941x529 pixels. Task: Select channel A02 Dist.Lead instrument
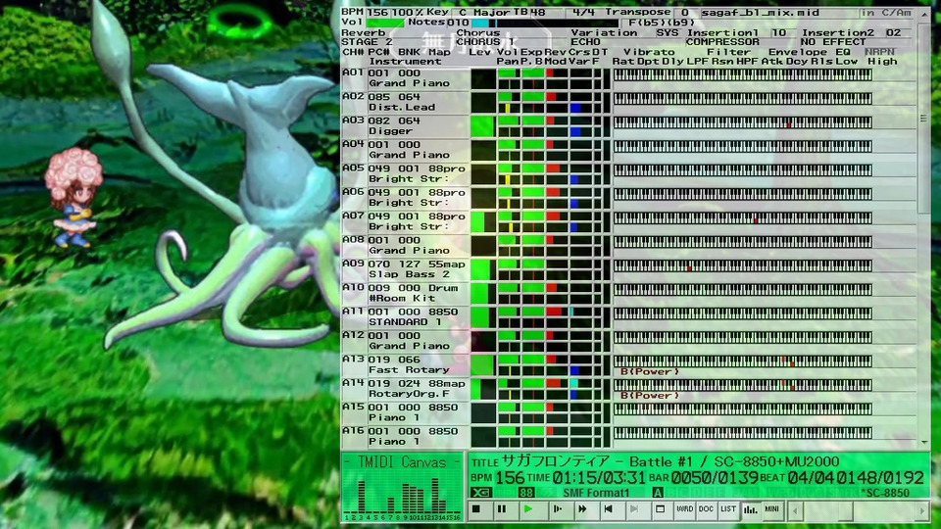(402, 108)
